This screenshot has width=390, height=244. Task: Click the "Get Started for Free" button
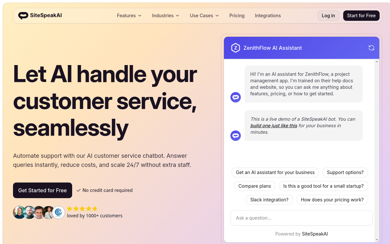tap(42, 190)
